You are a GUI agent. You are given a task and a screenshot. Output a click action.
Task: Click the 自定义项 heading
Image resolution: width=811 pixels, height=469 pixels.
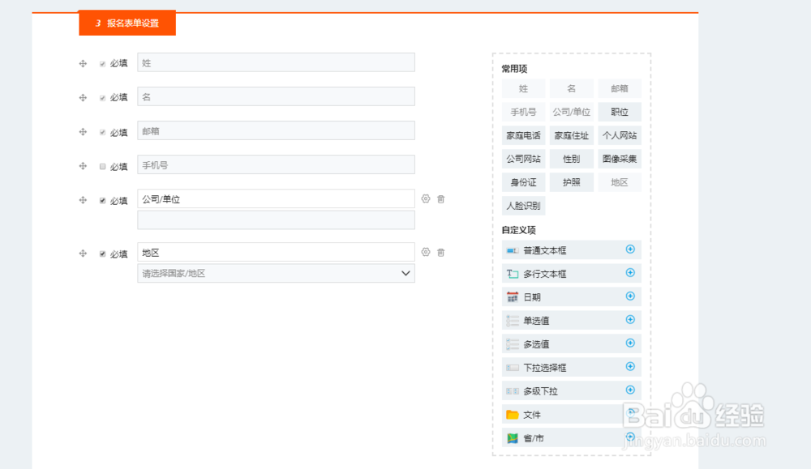[518, 230]
